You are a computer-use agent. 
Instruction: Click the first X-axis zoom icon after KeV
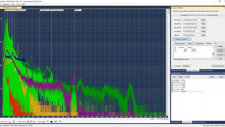[28, 122]
